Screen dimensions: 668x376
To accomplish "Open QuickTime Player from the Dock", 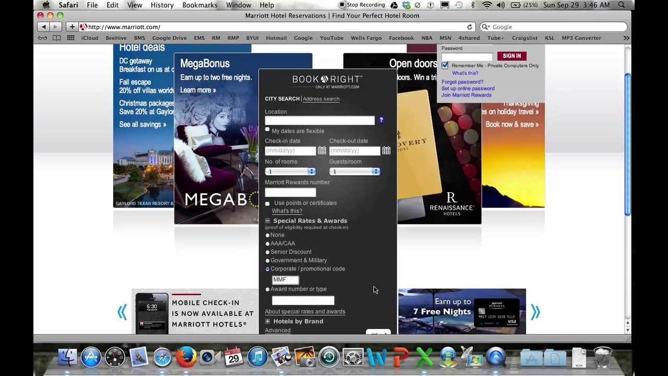I will click(496, 358).
